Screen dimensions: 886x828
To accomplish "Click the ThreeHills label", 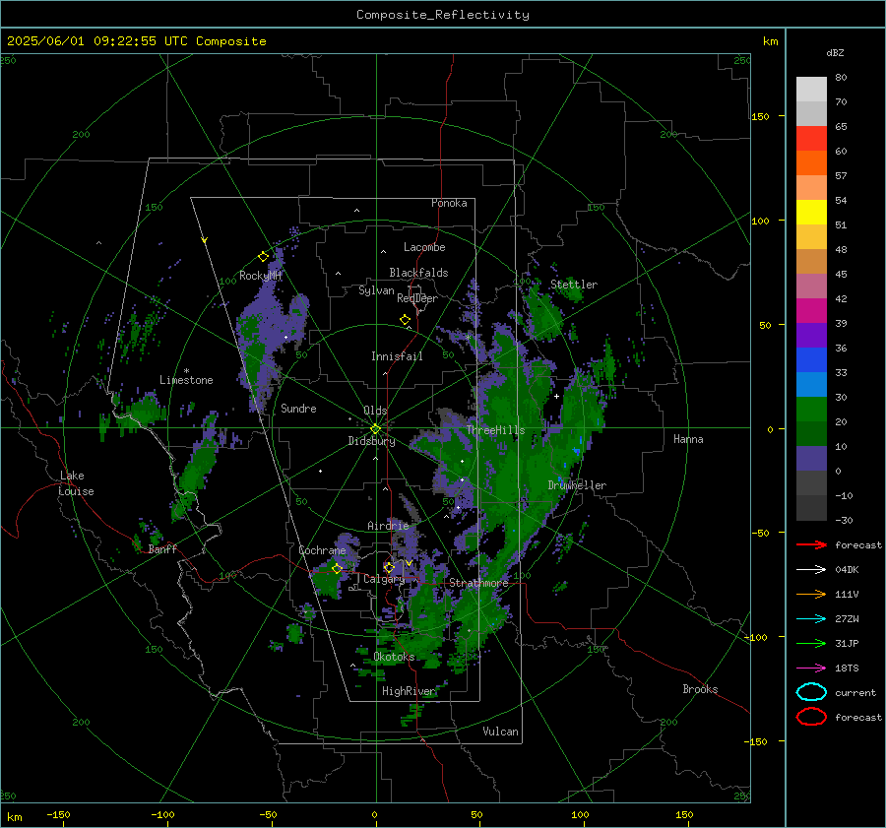I will pyautogui.click(x=495, y=430).
